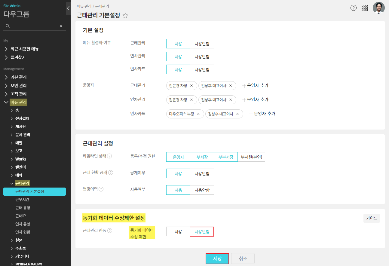The image size is (389, 266).
Task: Click help icon beside 변경이력
Action: click(101, 189)
